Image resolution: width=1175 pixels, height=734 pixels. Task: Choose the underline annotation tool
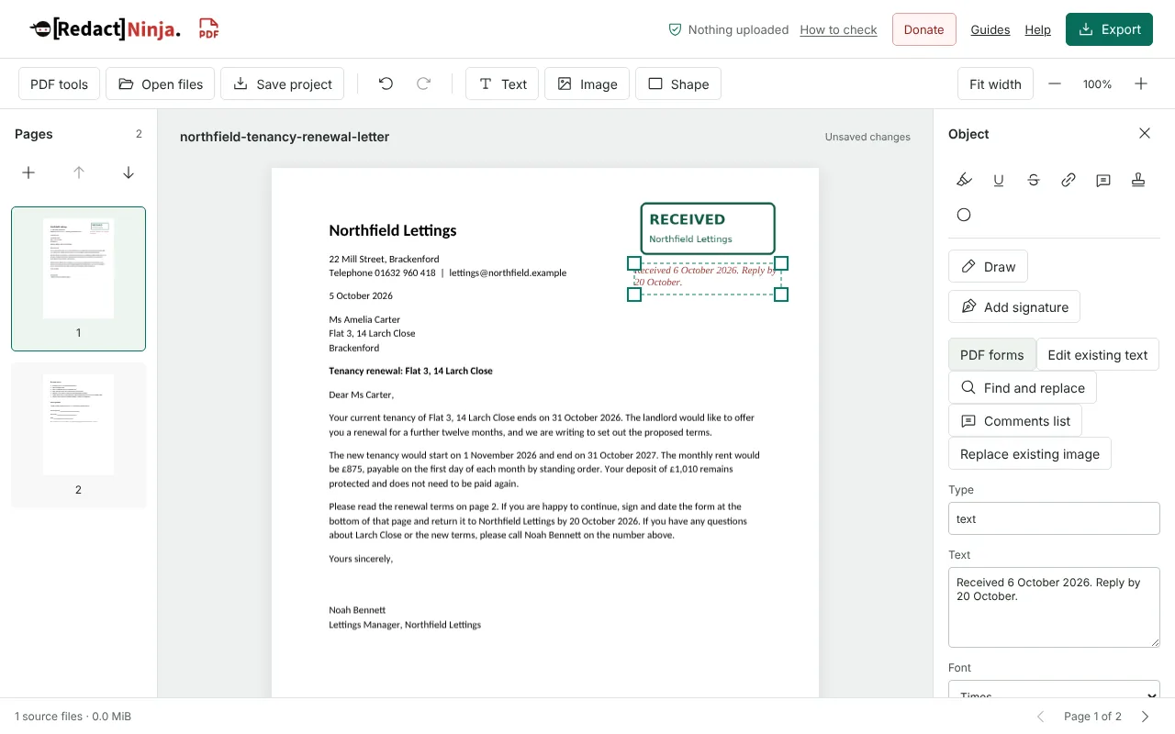999,180
